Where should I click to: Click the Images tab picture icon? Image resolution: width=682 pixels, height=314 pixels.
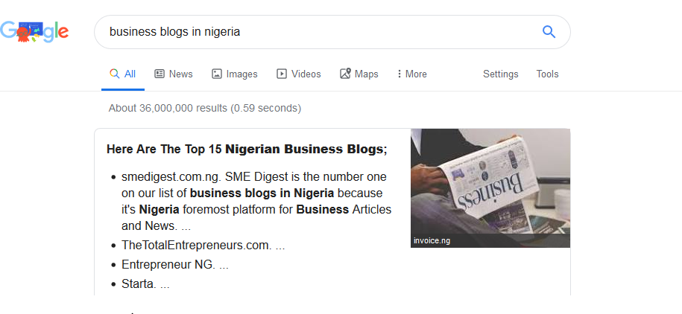tap(217, 74)
